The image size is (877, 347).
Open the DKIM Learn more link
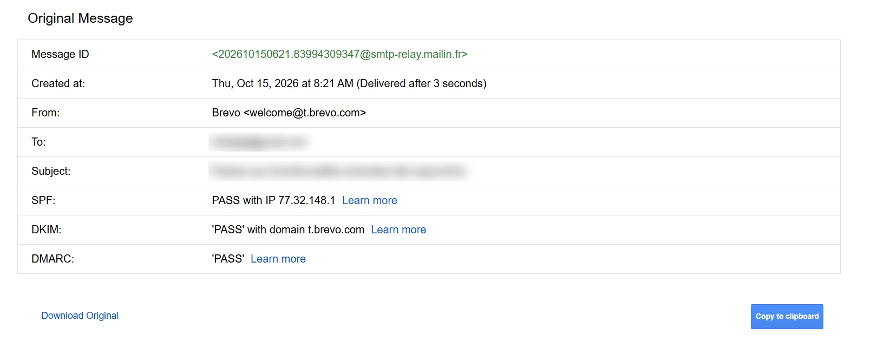(x=398, y=230)
